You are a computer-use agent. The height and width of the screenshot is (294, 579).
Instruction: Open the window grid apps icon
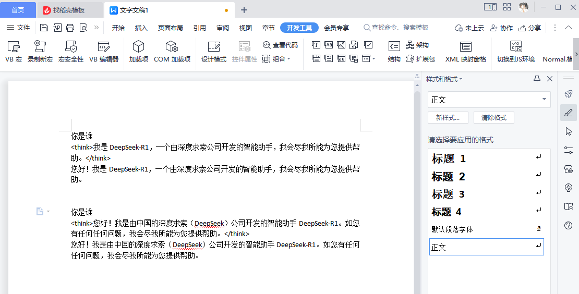pyautogui.click(x=507, y=7)
